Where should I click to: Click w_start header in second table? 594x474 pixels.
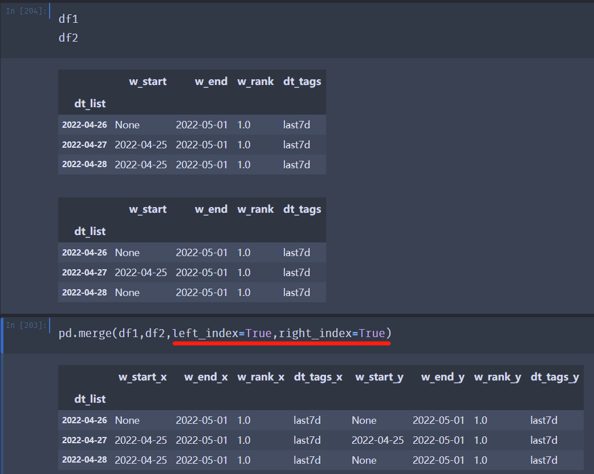pyautogui.click(x=148, y=209)
